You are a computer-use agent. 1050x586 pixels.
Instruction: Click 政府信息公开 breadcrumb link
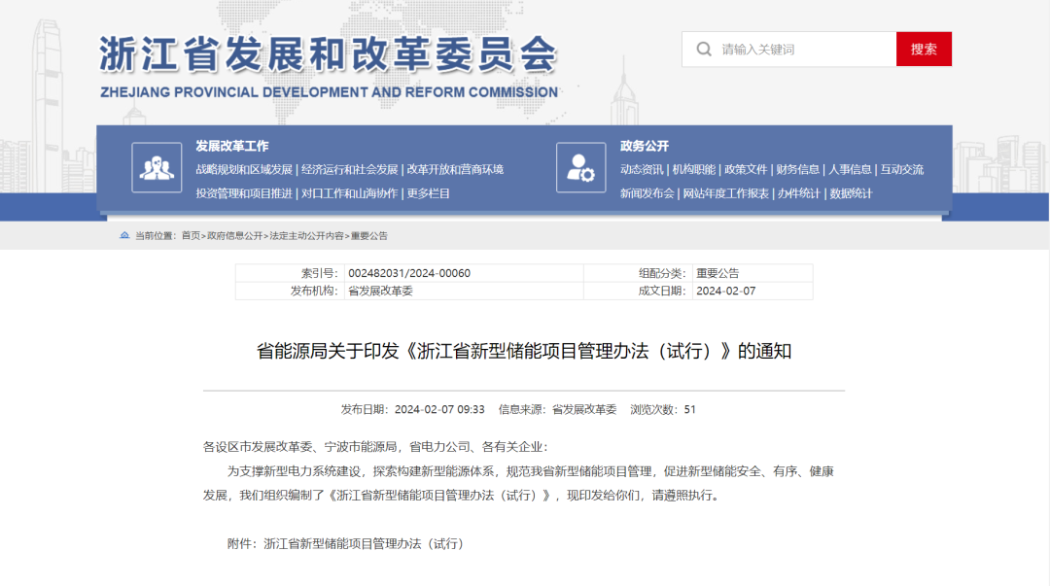234,236
